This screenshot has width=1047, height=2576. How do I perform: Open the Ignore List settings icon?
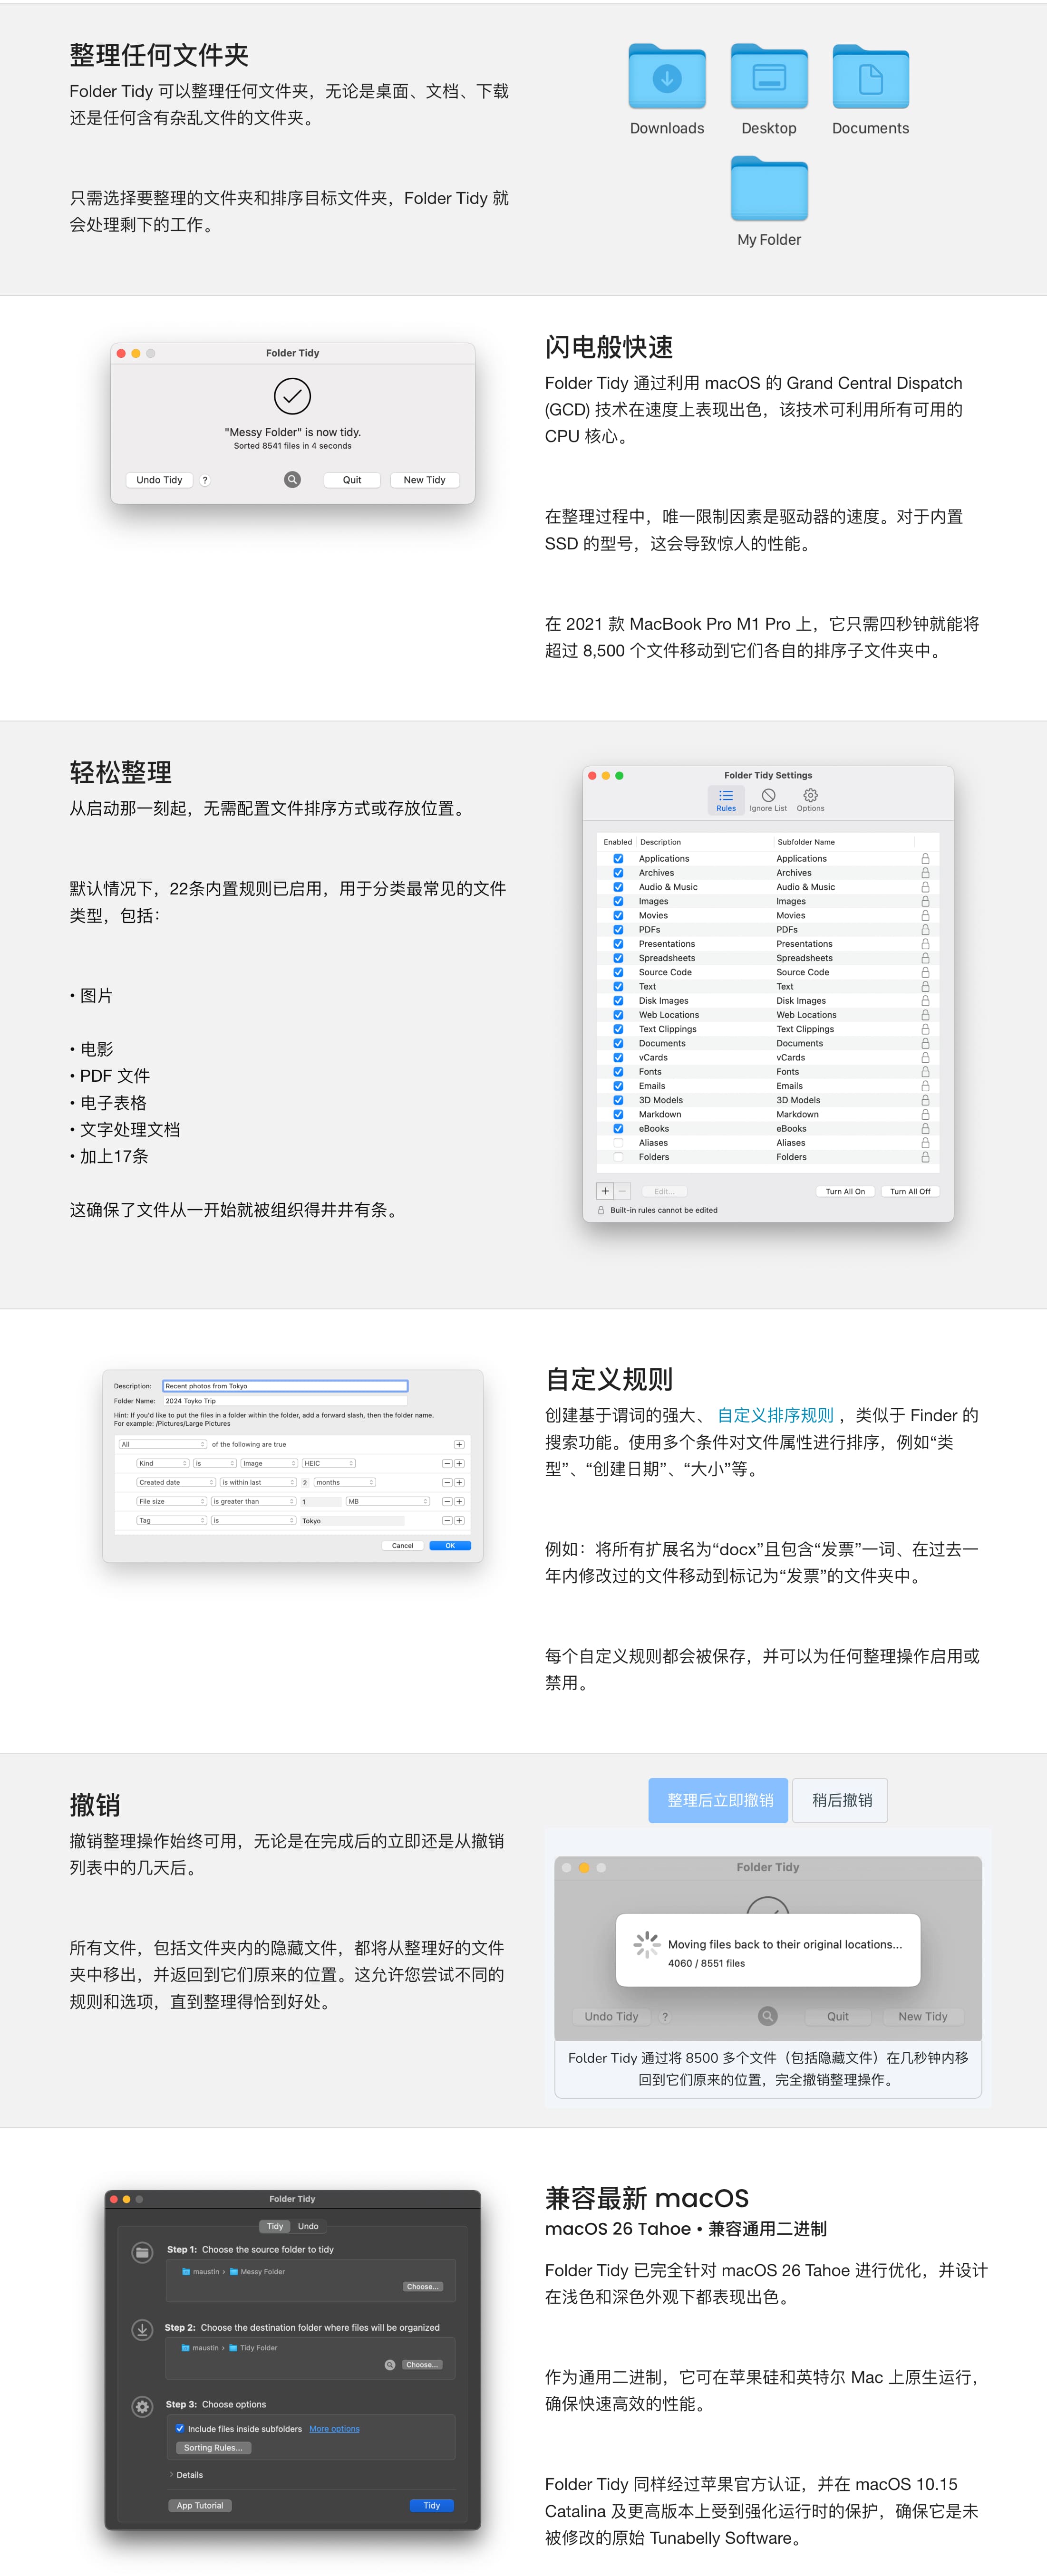pos(768,797)
